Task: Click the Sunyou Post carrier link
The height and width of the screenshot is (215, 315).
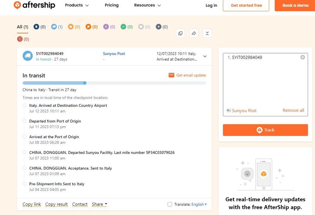Action: point(114,53)
